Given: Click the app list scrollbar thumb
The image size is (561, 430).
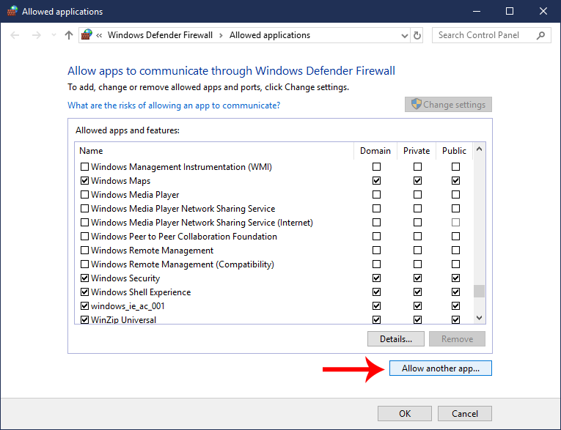Looking at the screenshot, I should point(480,291).
